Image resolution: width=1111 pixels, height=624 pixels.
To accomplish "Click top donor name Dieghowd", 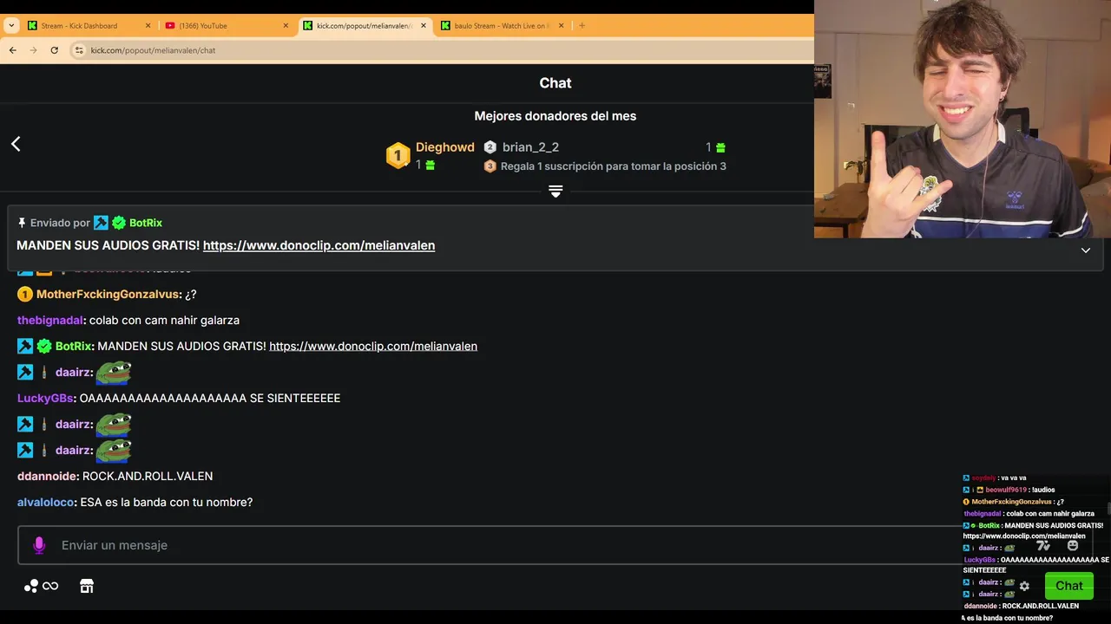I will pyautogui.click(x=445, y=147).
